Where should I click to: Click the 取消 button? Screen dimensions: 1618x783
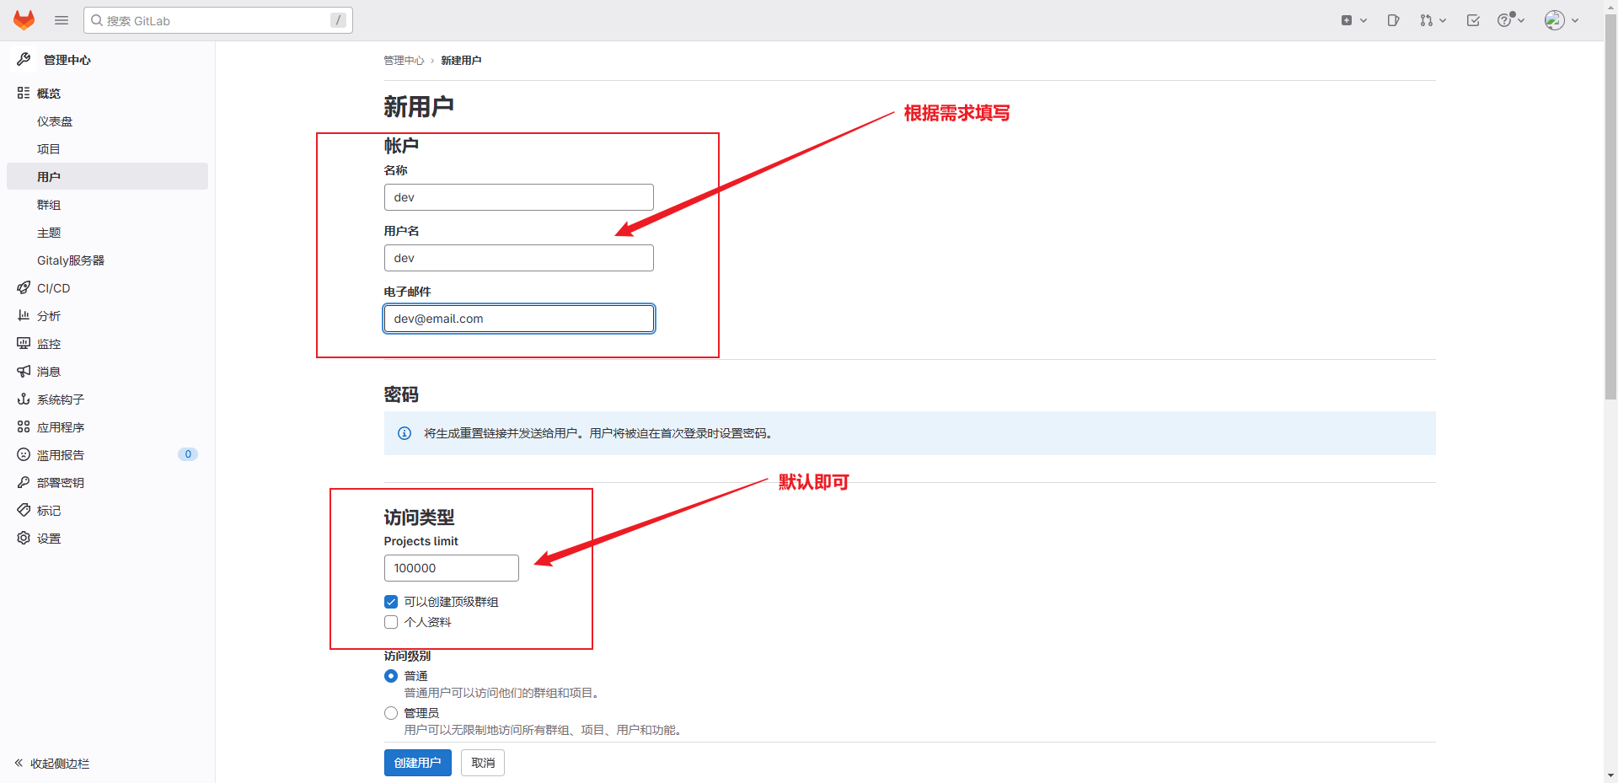tap(483, 763)
